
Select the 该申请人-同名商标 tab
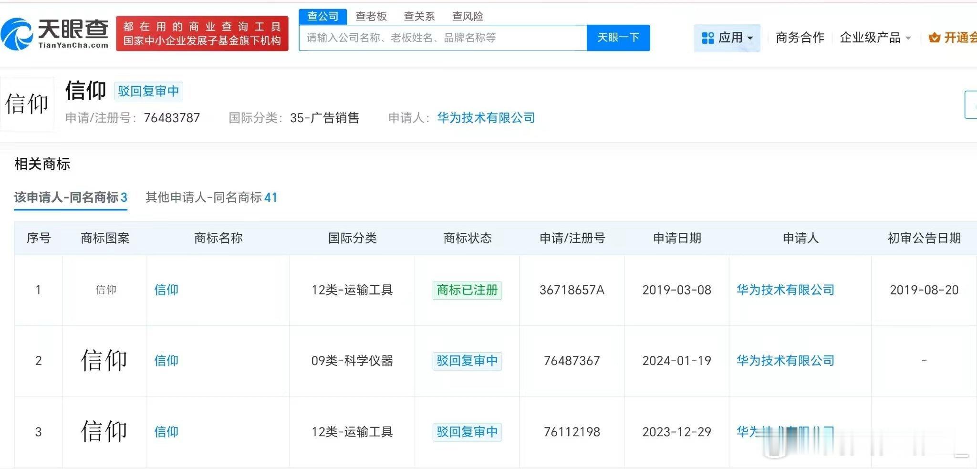coord(71,198)
